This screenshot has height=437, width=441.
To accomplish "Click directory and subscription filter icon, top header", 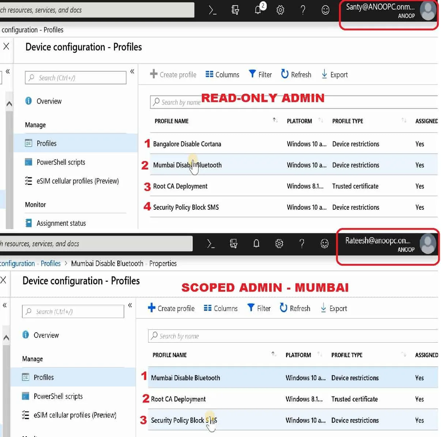I will coord(235,10).
